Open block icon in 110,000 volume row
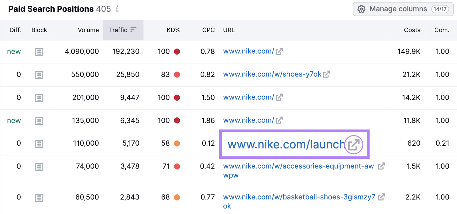The width and height of the screenshot is (457, 214). [39, 144]
